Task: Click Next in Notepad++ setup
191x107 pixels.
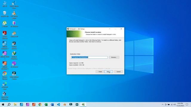Action: click(x=109, y=72)
